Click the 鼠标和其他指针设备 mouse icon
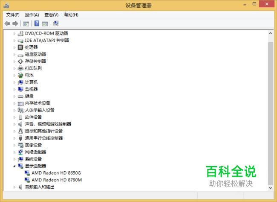The width and height of the screenshot is (277, 202). 20,131
